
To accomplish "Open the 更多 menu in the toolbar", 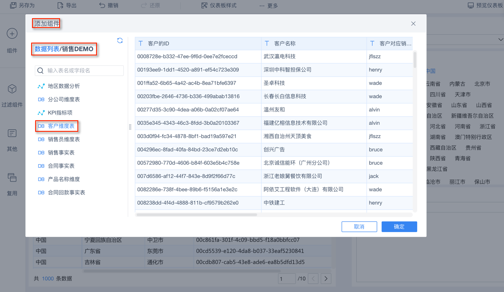I will [x=269, y=5].
